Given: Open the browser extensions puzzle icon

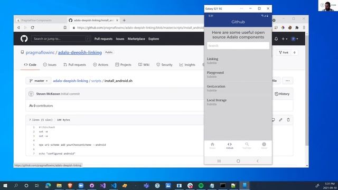Looking at the screenshot, I should click(x=297, y=27).
